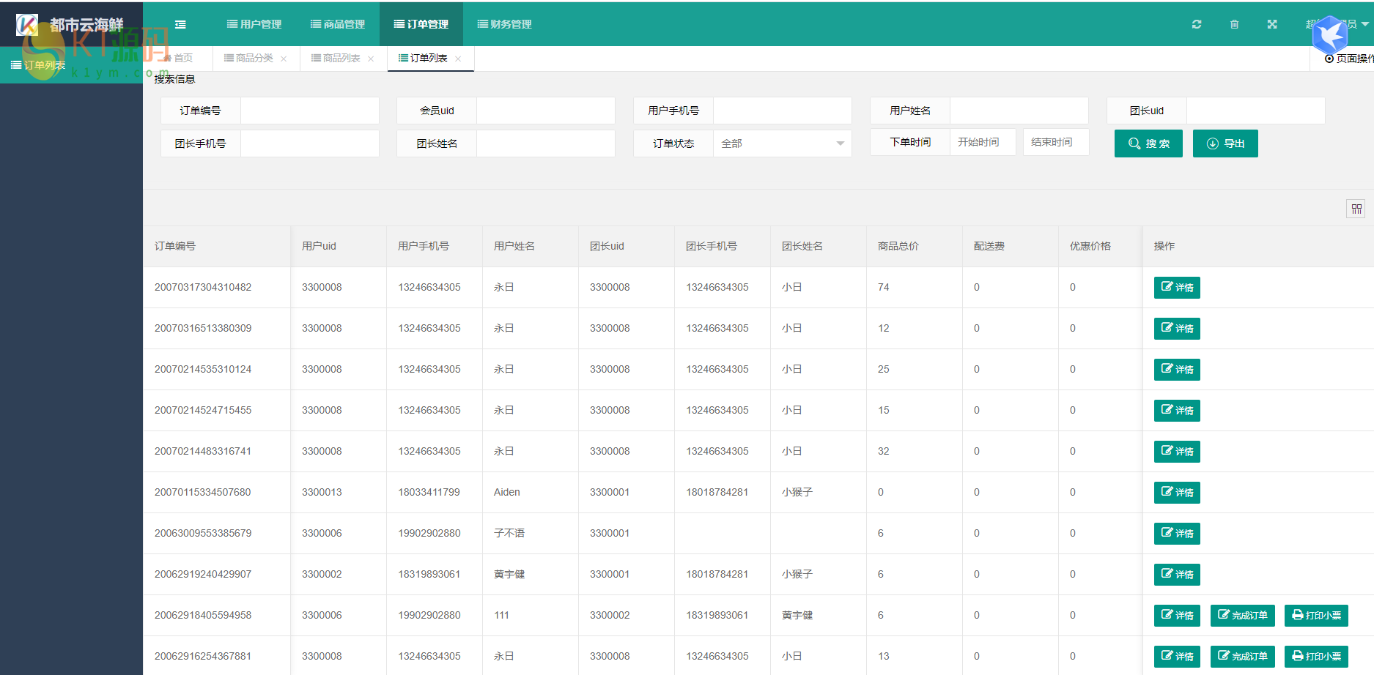
Task: Open the administrator account dropdown
Action: point(1352,24)
